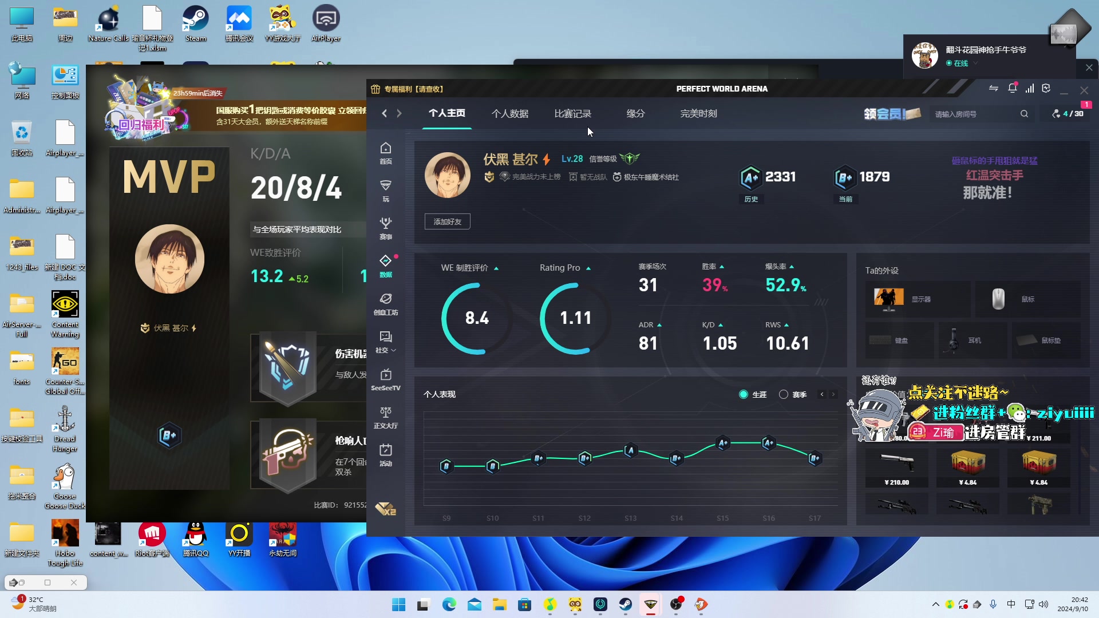
Task: Click next arrow in 个人表现 chart header
Action: [x=833, y=394]
